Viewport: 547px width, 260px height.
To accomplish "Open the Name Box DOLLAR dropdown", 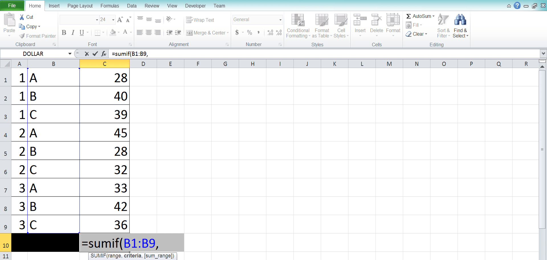I will 70,54.
